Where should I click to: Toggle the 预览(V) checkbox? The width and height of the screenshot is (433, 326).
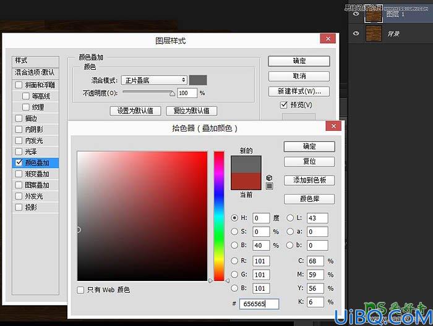point(283,105)
